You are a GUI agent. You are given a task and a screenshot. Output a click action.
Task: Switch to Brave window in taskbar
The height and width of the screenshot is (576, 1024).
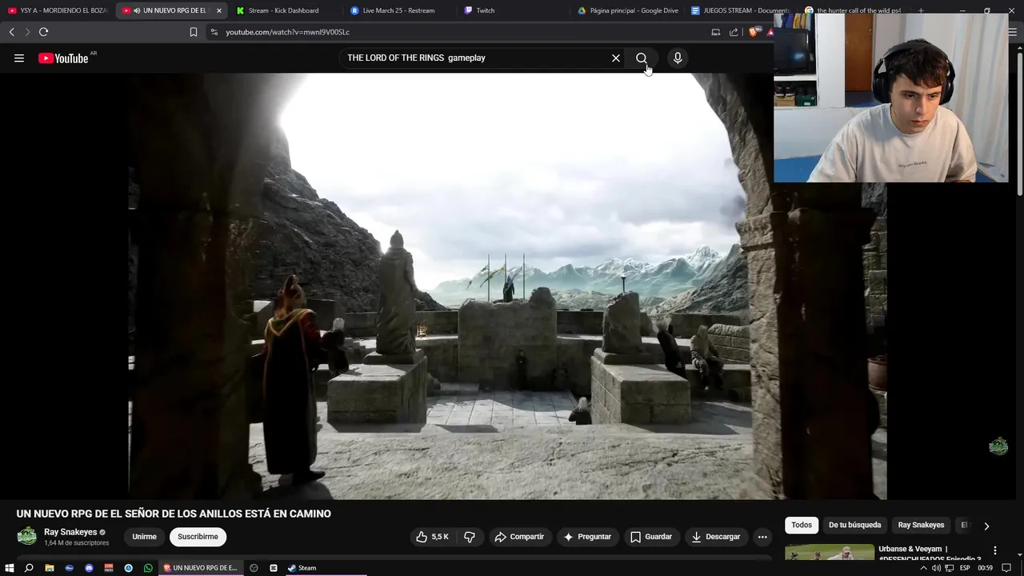(201, 568)
